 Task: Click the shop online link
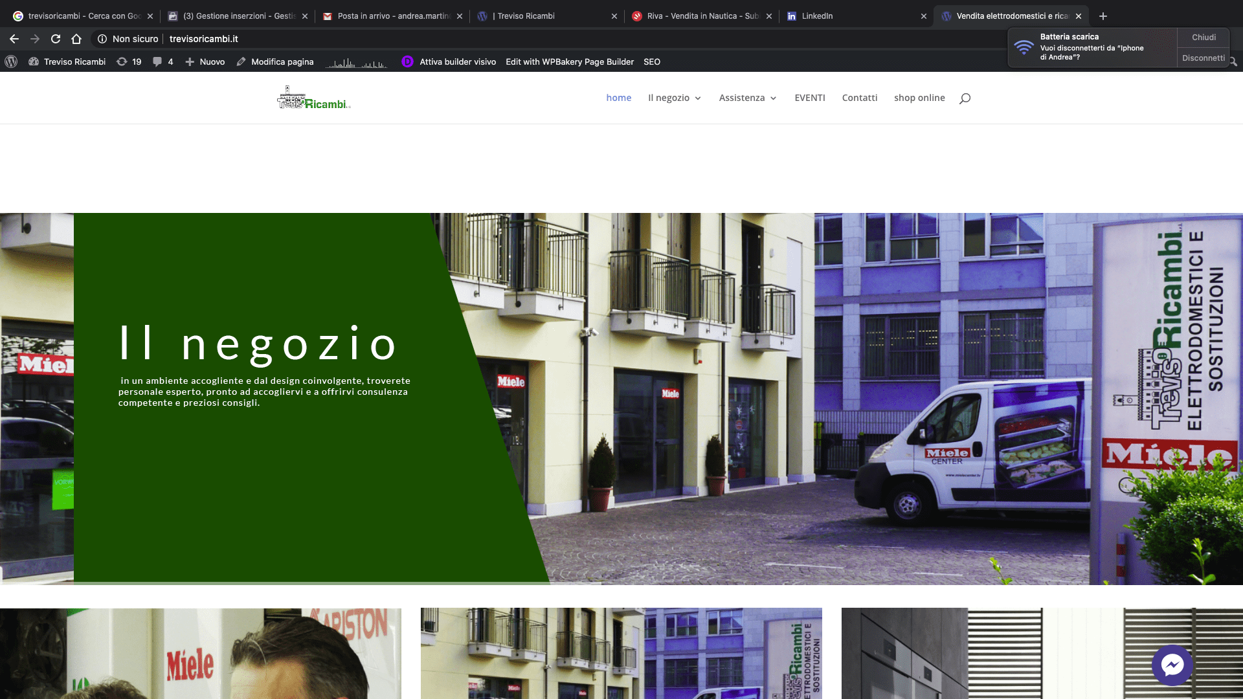click(919, 98)
